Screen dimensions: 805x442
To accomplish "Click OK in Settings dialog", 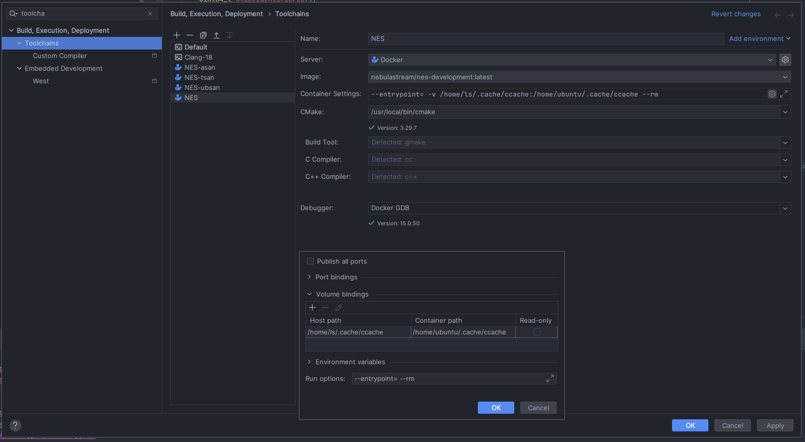I will [690, 425].
